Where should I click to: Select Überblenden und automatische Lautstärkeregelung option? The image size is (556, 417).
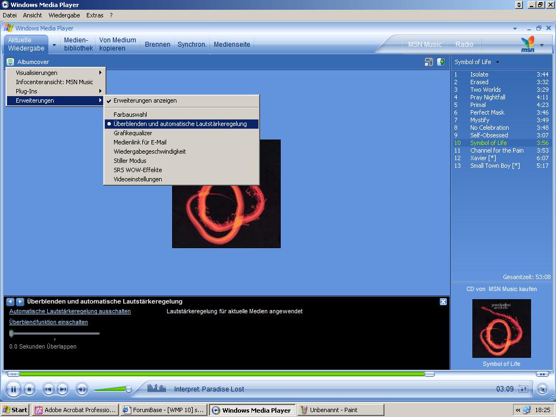tap(181, 124)
